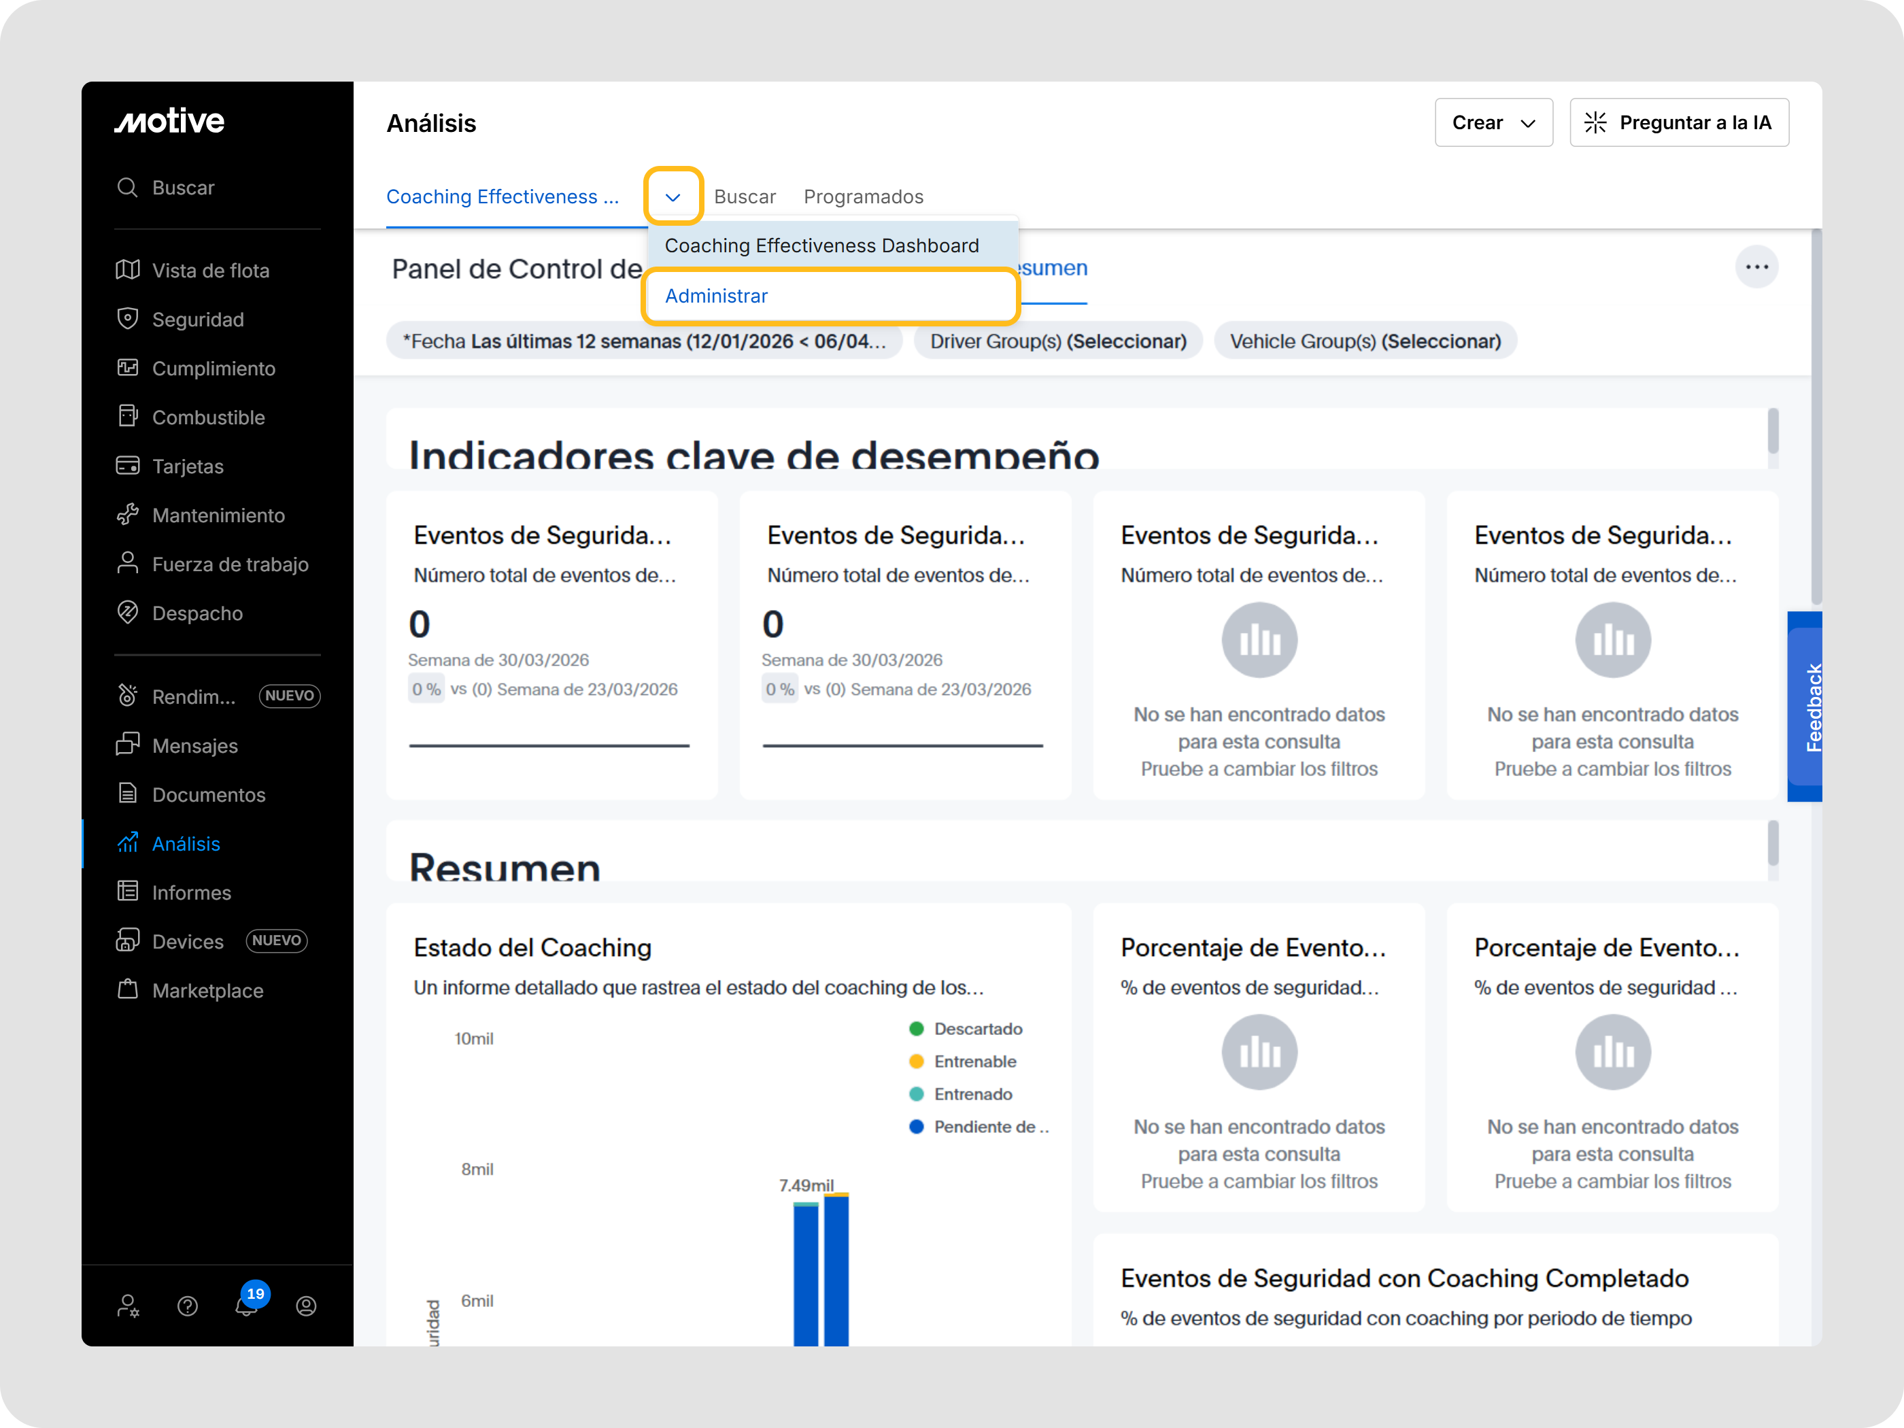The height and width of the screenshot is (1428, 1904).
Task: Expand the Crear dropdown button
Action: coord(1493,123)
